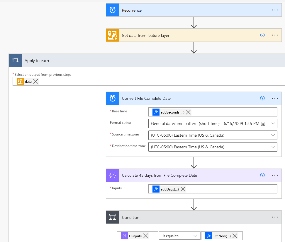Viewport: 285px width, 242px height.
Task: Click the Condition step icon
Action: [x=113, y=217]
